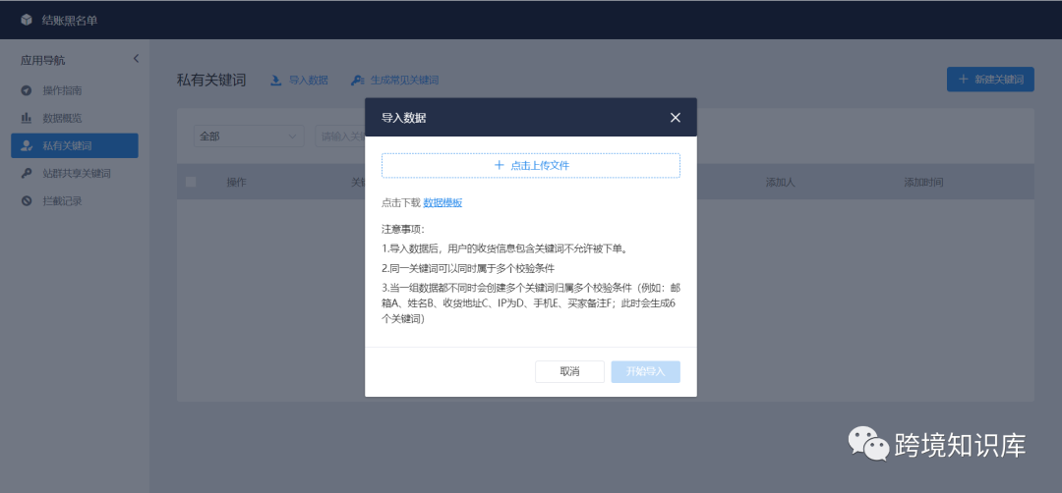Click the 导入数据 download icon in toolbar

(275, 81)
